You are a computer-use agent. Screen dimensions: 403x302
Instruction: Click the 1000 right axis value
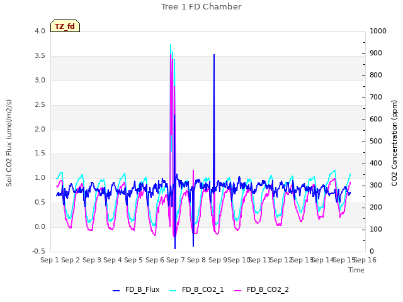pyautogui.click(x=378, y=31)
